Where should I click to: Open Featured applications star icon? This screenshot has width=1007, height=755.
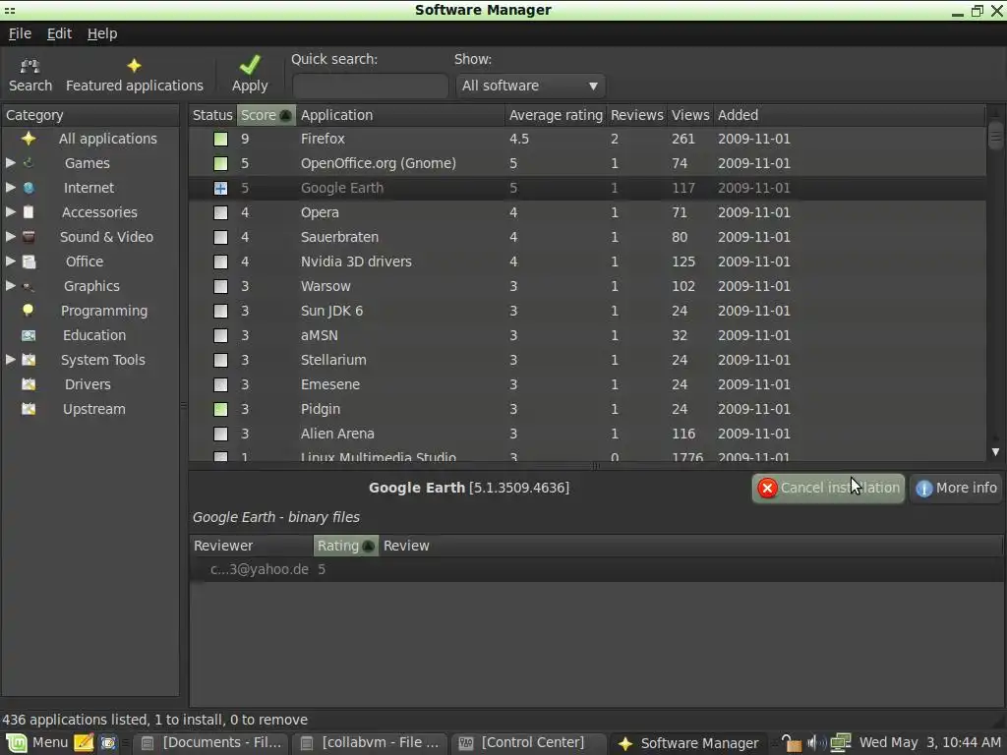134,66
